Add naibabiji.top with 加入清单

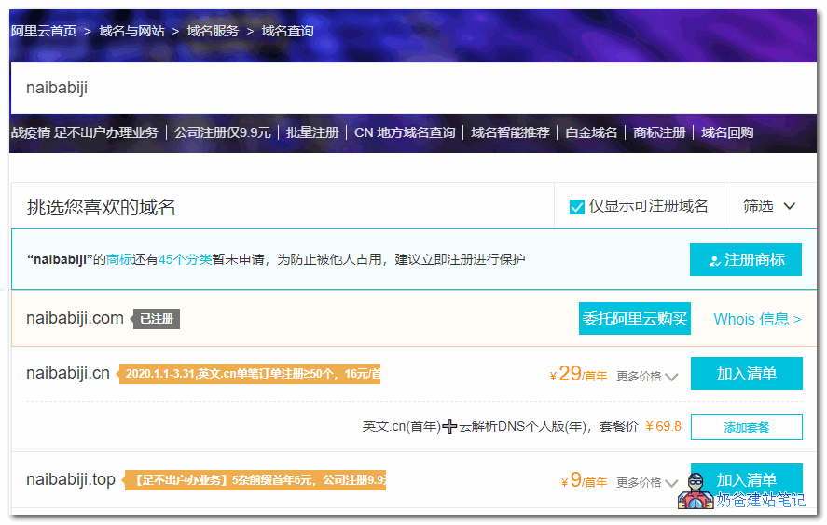[746, 479]
